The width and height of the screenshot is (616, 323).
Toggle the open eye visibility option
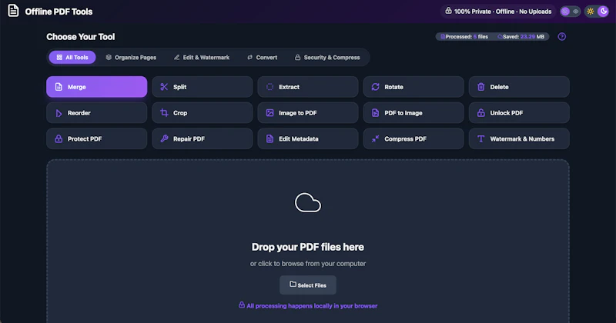pyautogui.click(x=575, y=12)
